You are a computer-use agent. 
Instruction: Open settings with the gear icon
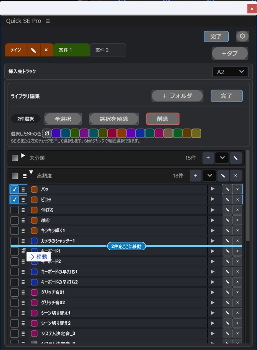click(242, 36)
